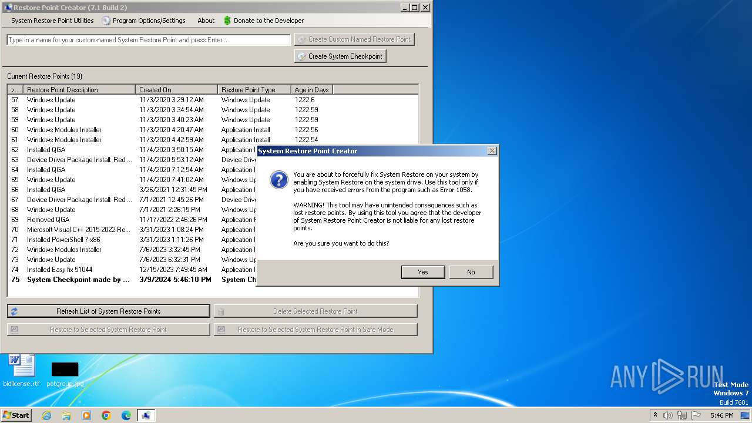
Task: Select restore point 74 Installed Easy fix 51044
Action: (x=132, y=270)
